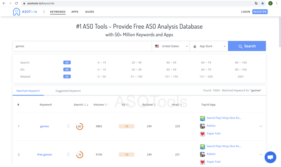Bookmark this page with the star icon
Screen dimensions: 281x167
(x=263, y=4)
